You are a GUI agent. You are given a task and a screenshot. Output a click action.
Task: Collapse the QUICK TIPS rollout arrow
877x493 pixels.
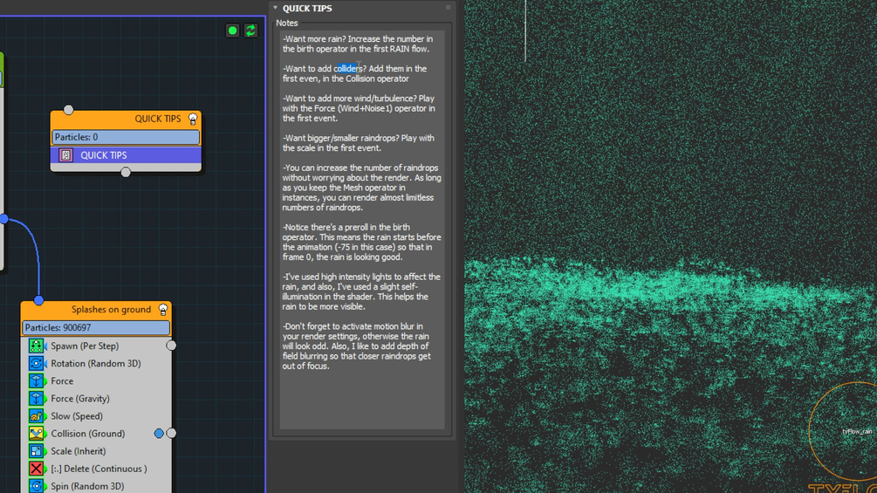pyautogui.click(x=275, y=8)
